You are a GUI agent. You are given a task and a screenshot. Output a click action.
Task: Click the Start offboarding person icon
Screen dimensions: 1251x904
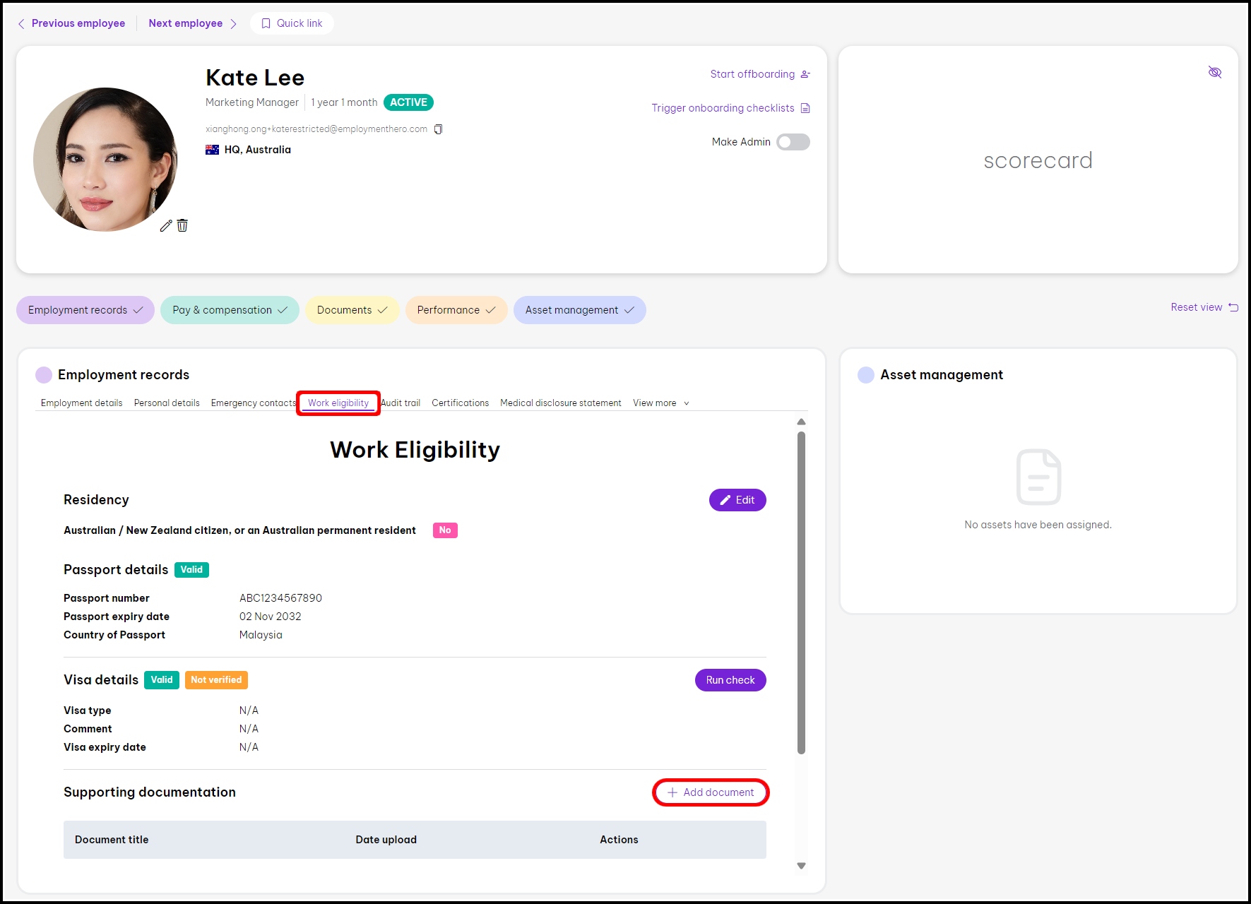805,74
